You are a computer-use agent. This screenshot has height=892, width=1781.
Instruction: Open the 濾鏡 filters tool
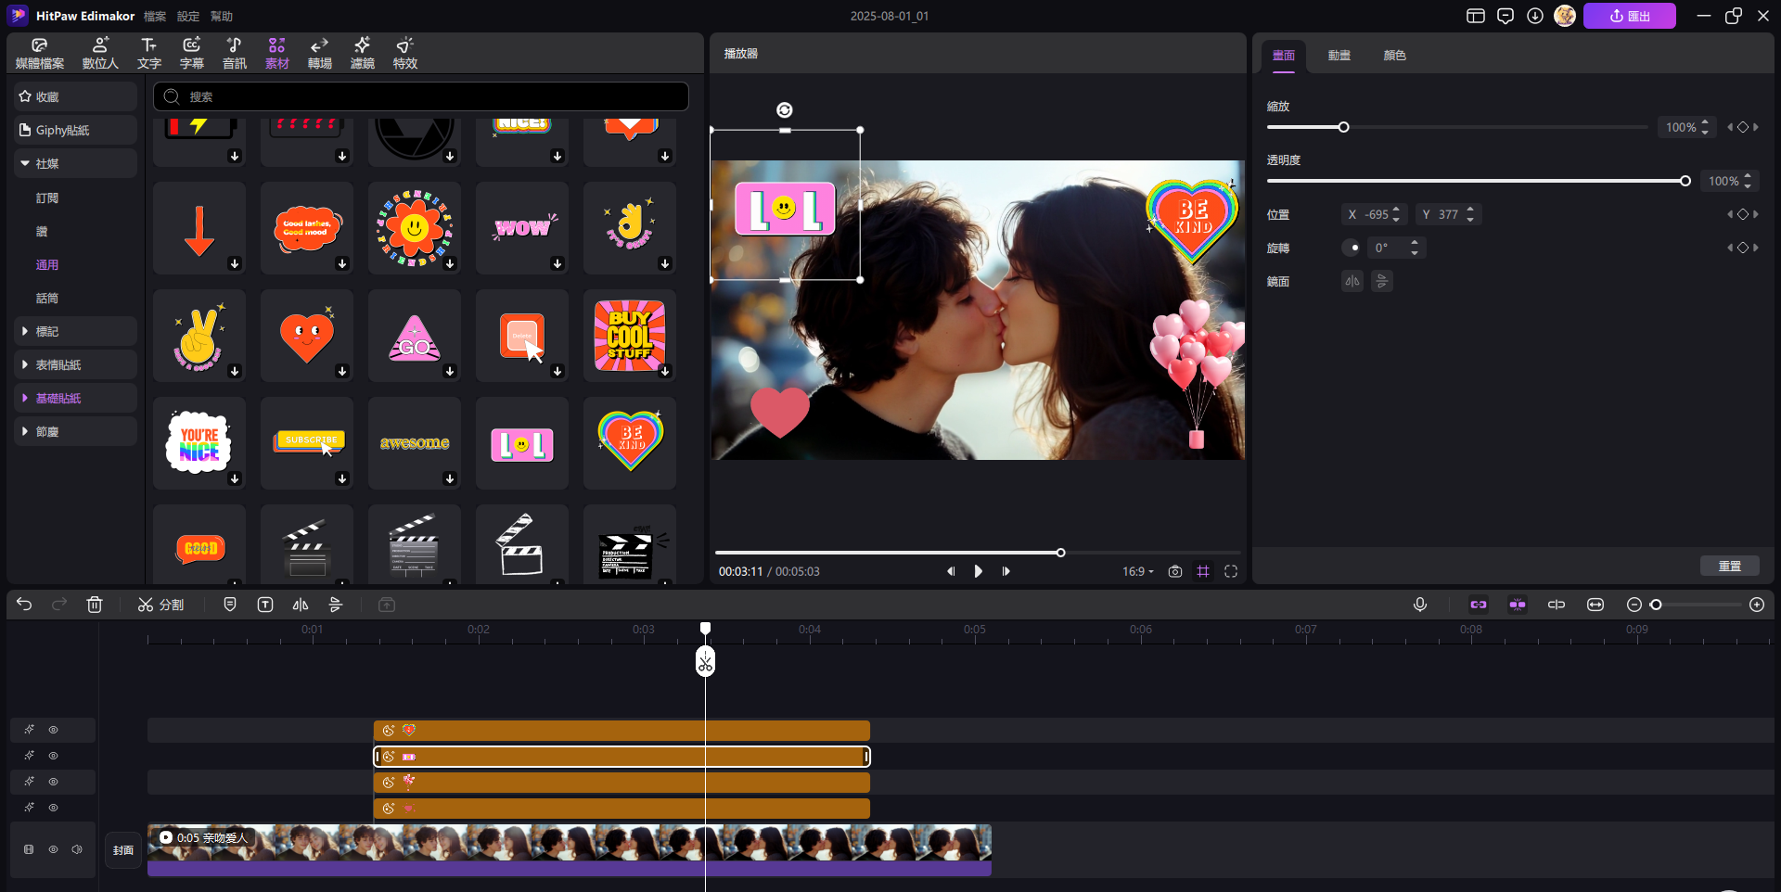point(363,54)
